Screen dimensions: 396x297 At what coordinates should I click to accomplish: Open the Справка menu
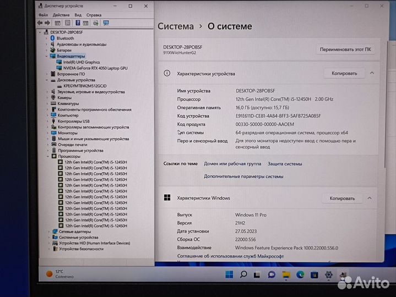(x=94, y=15)
